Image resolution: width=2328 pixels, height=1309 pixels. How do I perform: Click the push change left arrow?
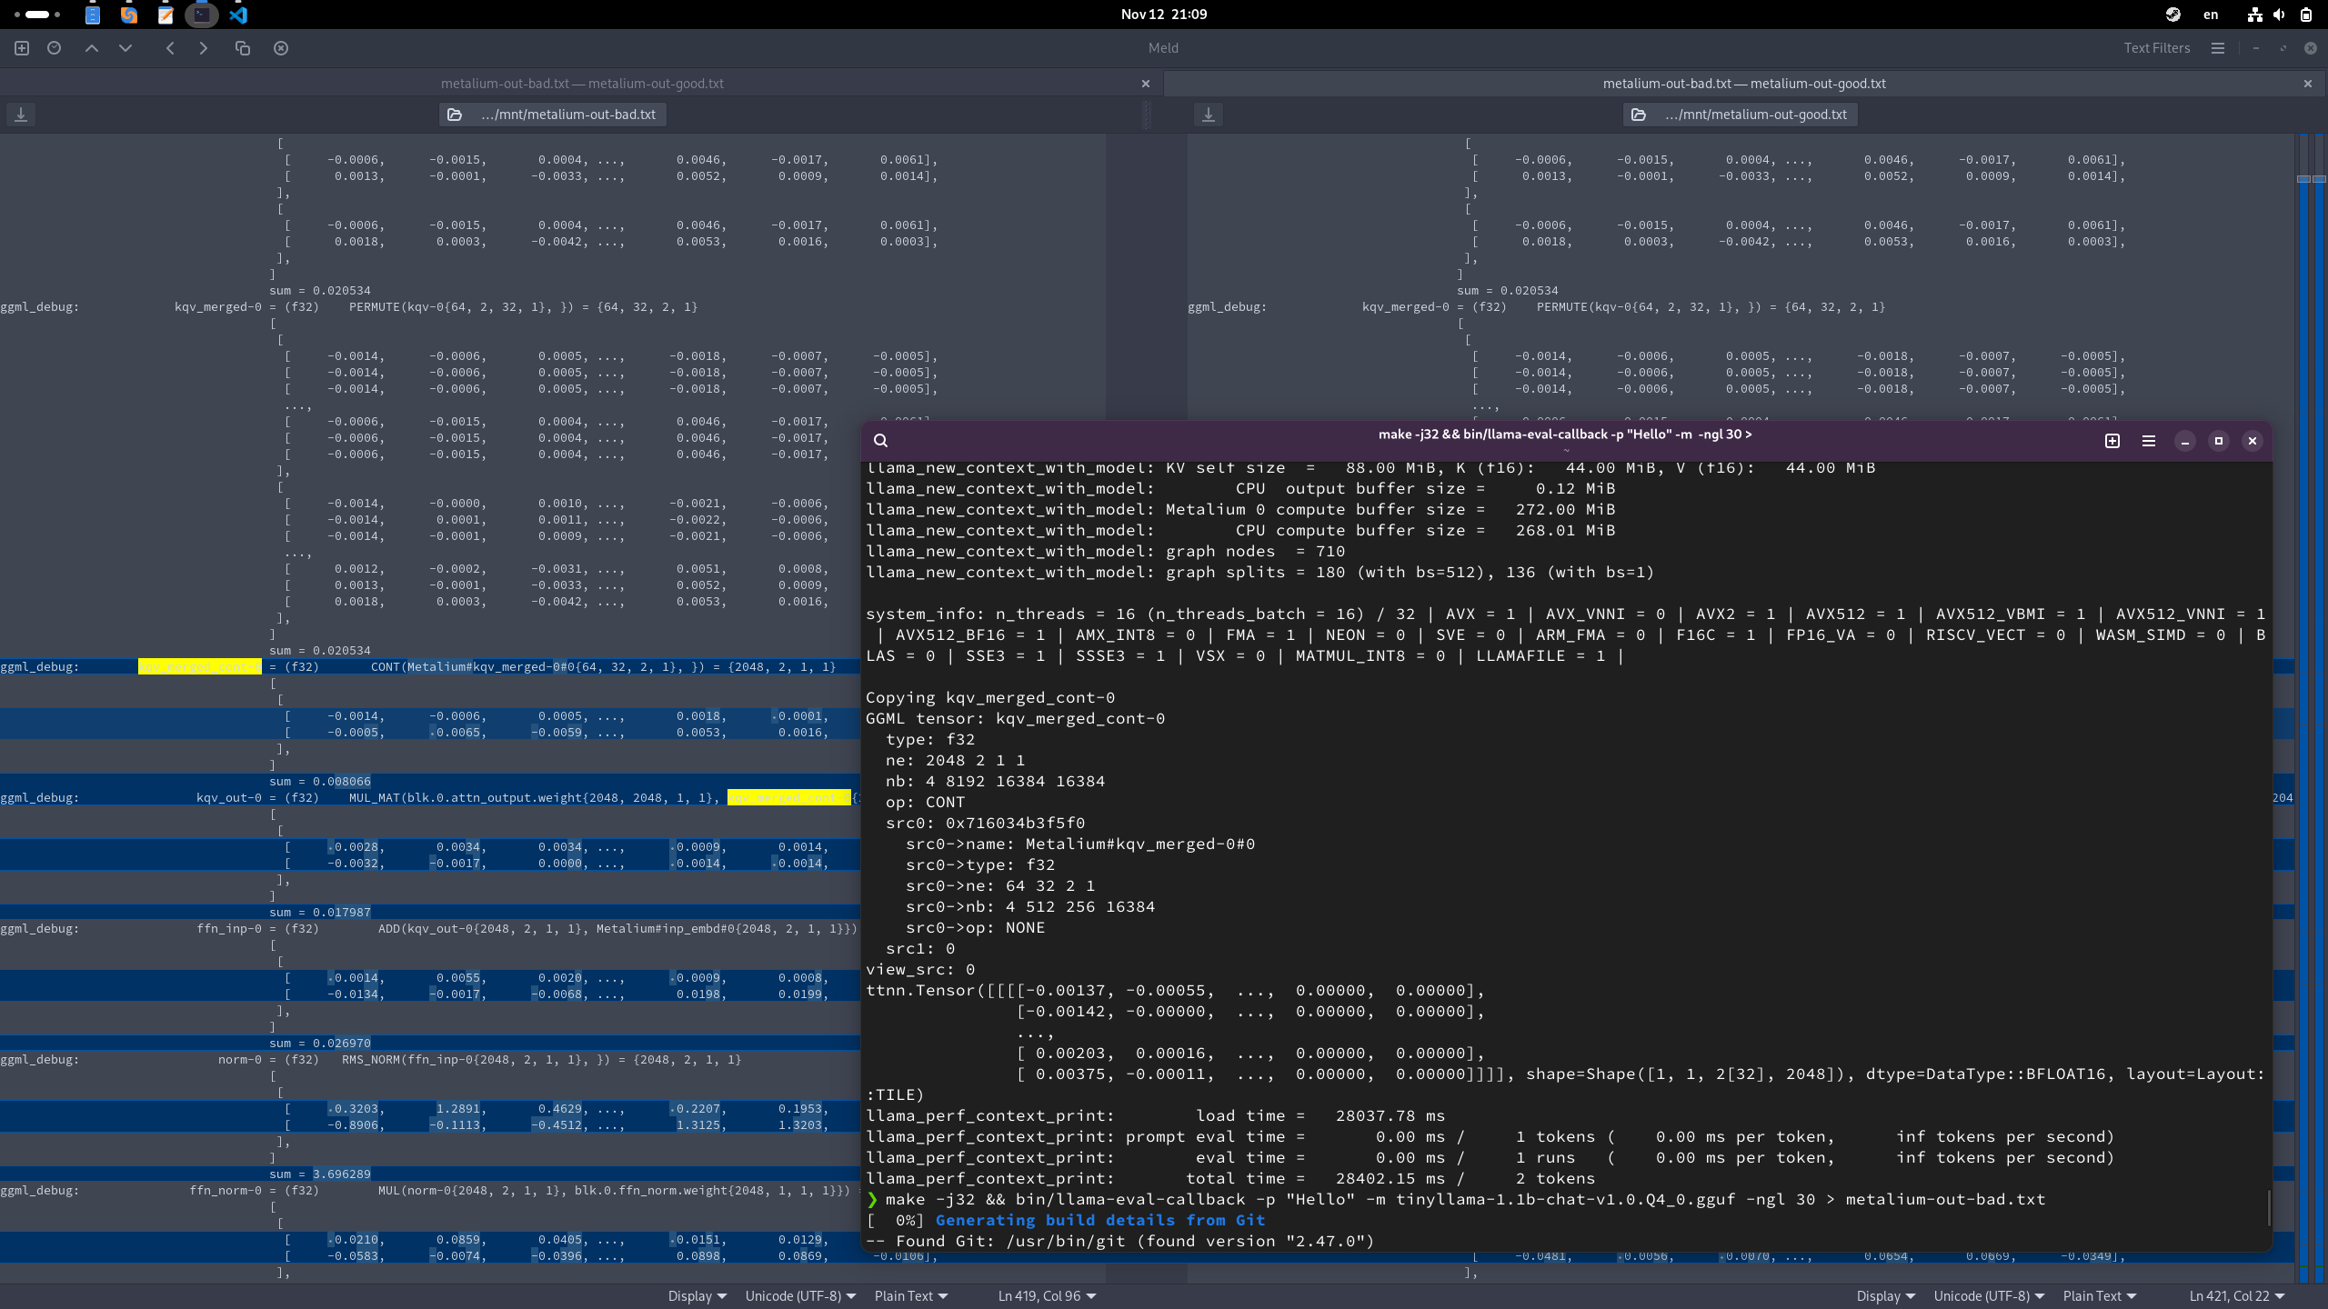pyautogui.click(x=170, y=48)
